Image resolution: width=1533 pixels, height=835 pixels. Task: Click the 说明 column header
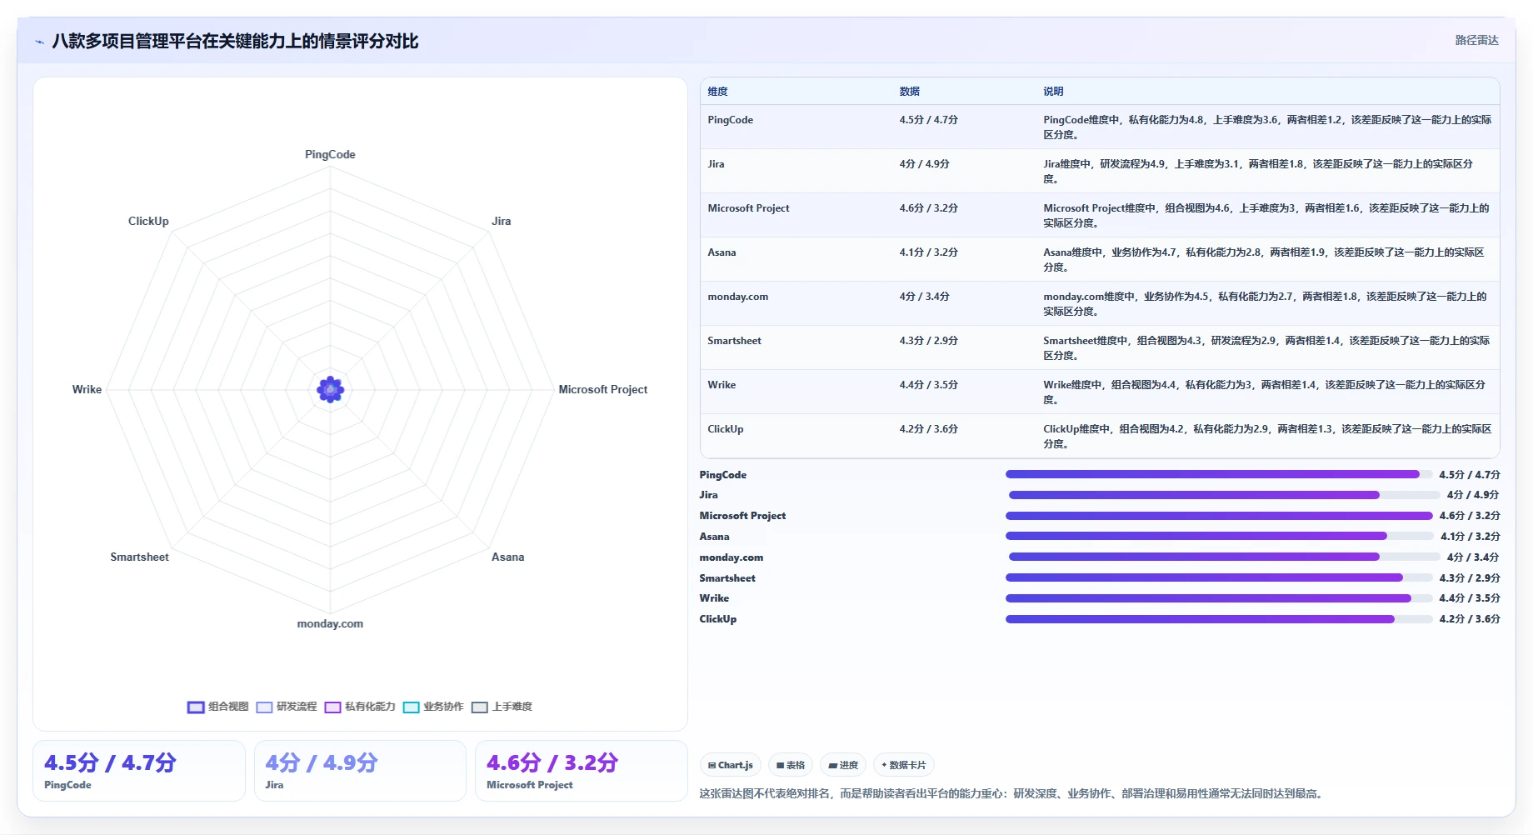1053,92
